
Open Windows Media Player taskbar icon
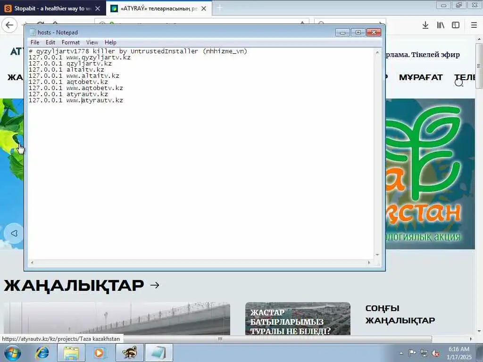[99, 353]
